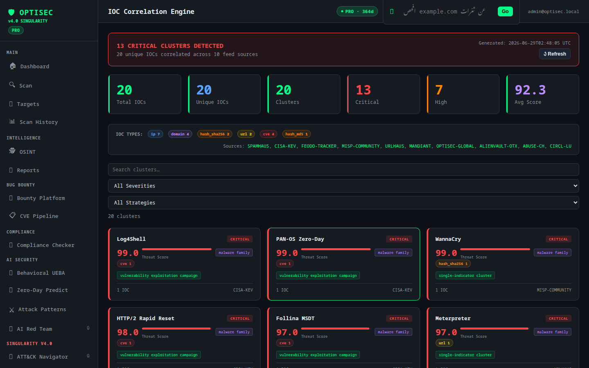The height and width of the screenshot is (368, 589).
Task: Expand the All Strategies dropdown
Action: [344, 202]
